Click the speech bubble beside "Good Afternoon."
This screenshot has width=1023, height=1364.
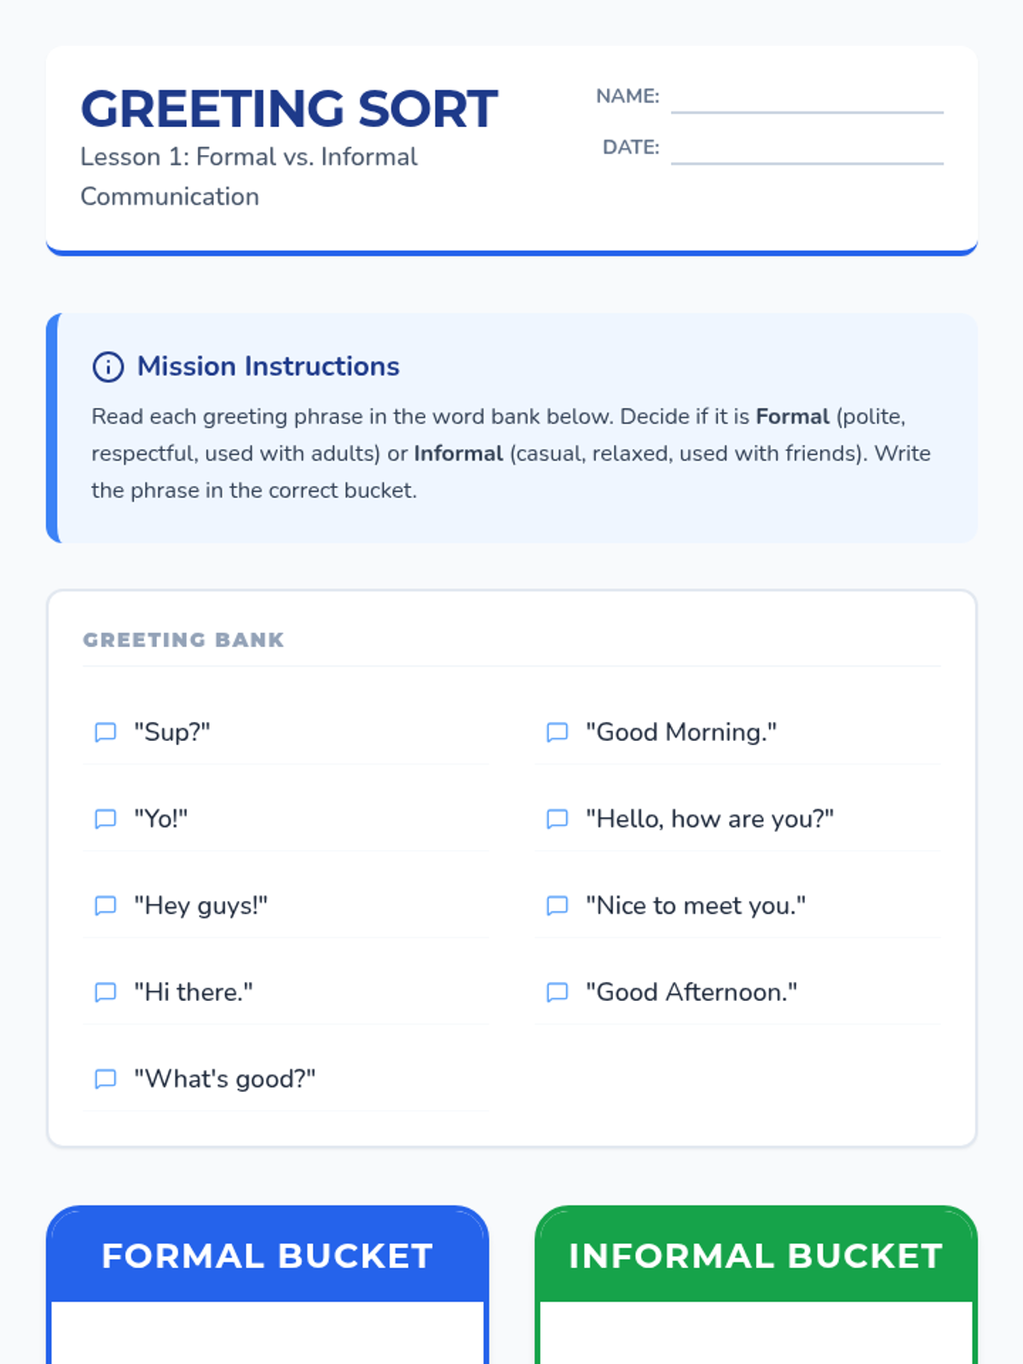[x=557, y=992]
